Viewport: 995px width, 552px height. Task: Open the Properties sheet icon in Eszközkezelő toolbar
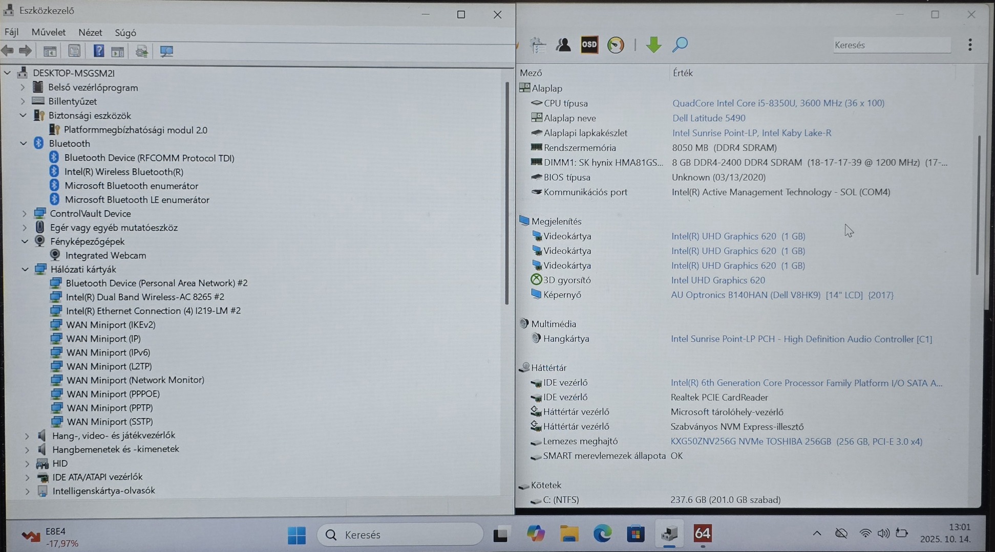tap(74, 51)
